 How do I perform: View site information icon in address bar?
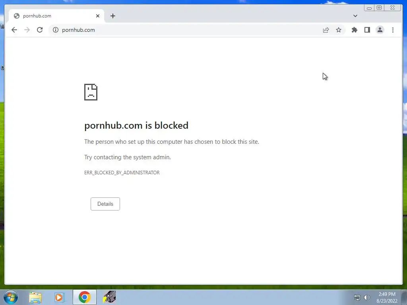coord(56,30)
